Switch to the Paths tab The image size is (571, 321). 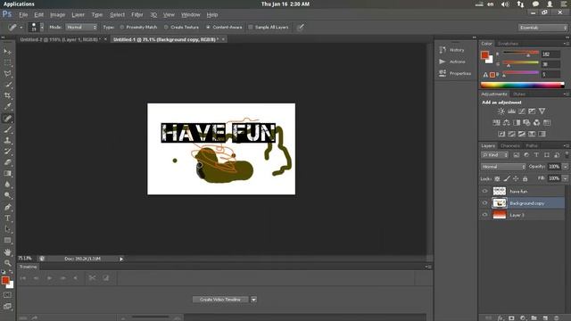coord(532,145)
